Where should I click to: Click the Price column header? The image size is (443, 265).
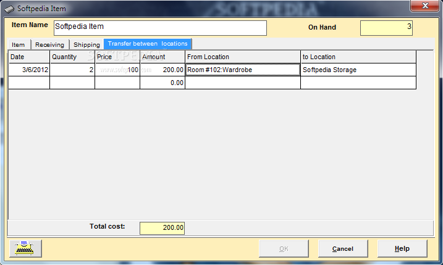pos(117,57)
